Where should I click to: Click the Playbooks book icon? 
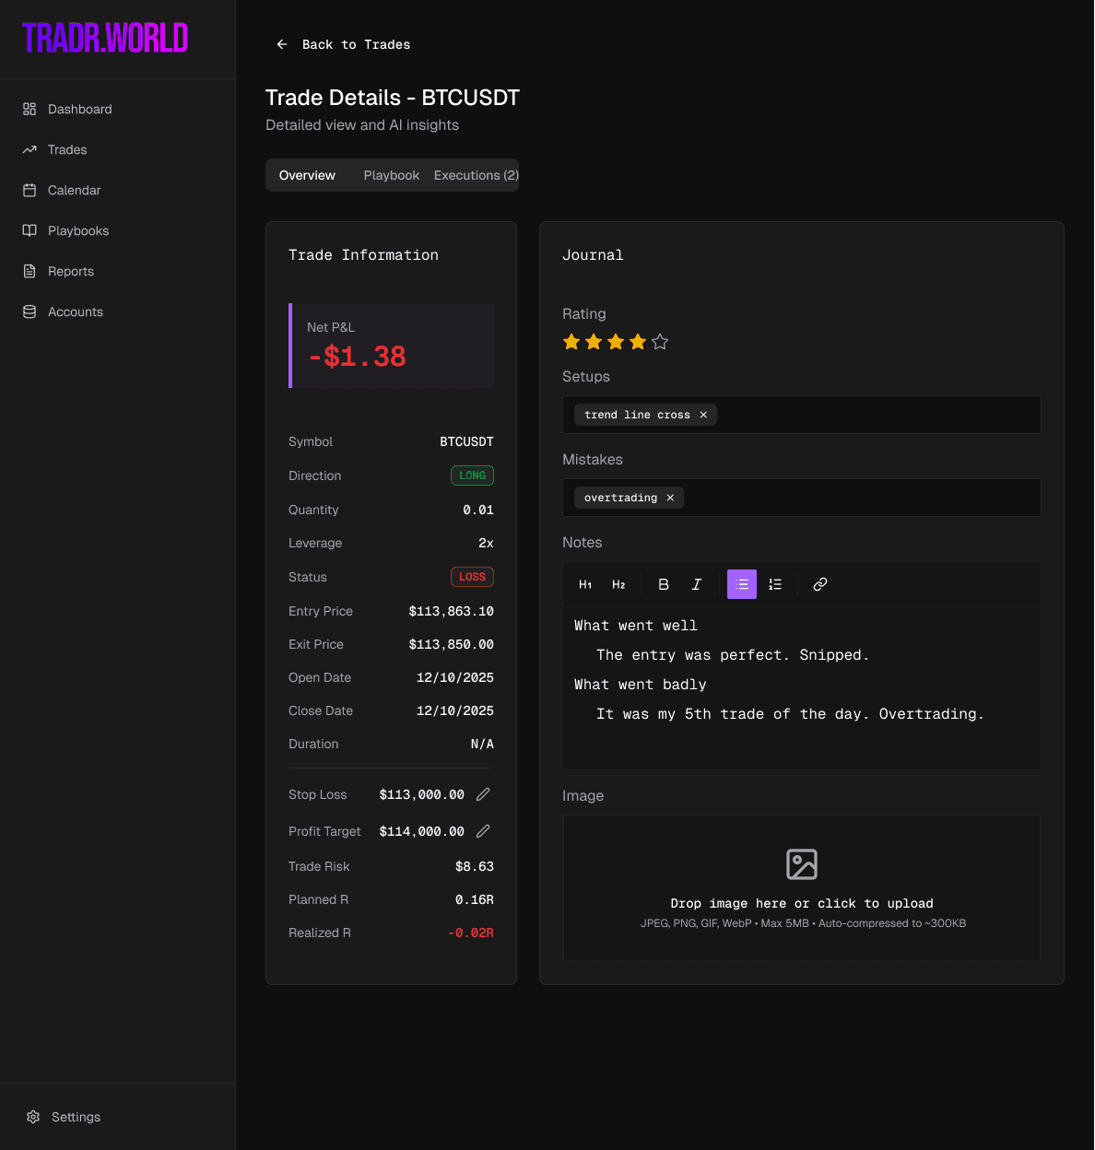coord(29,230)
